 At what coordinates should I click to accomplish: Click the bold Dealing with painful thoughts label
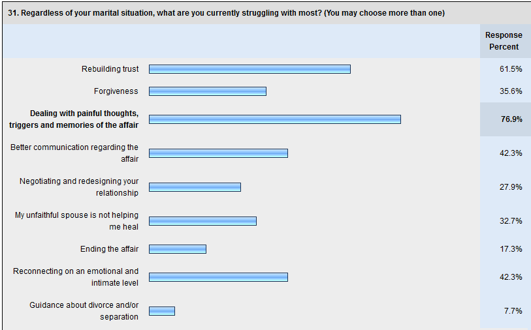point(74,119)
